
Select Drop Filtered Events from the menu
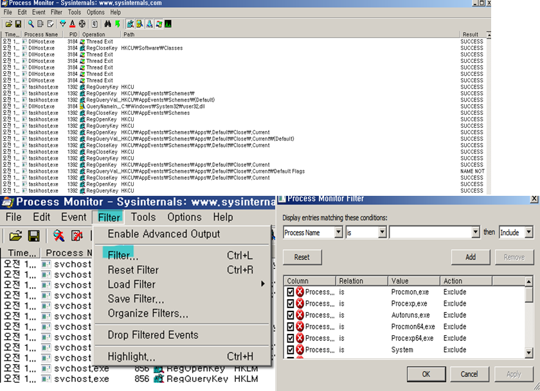click(x=181, y=335)
